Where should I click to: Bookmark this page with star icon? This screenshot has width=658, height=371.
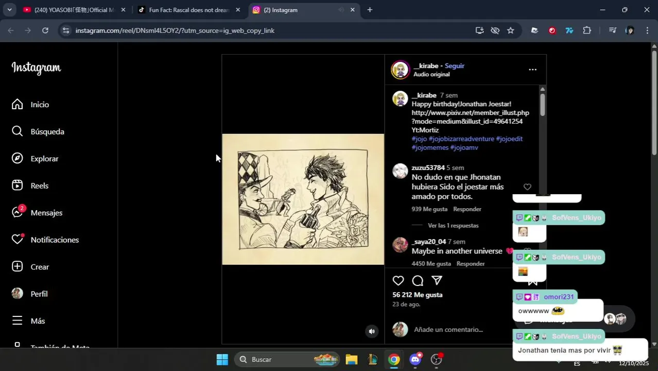point(510,30)
